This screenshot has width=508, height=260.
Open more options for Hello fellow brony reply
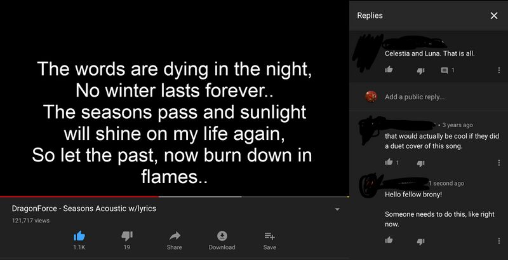tap(498, 241)
